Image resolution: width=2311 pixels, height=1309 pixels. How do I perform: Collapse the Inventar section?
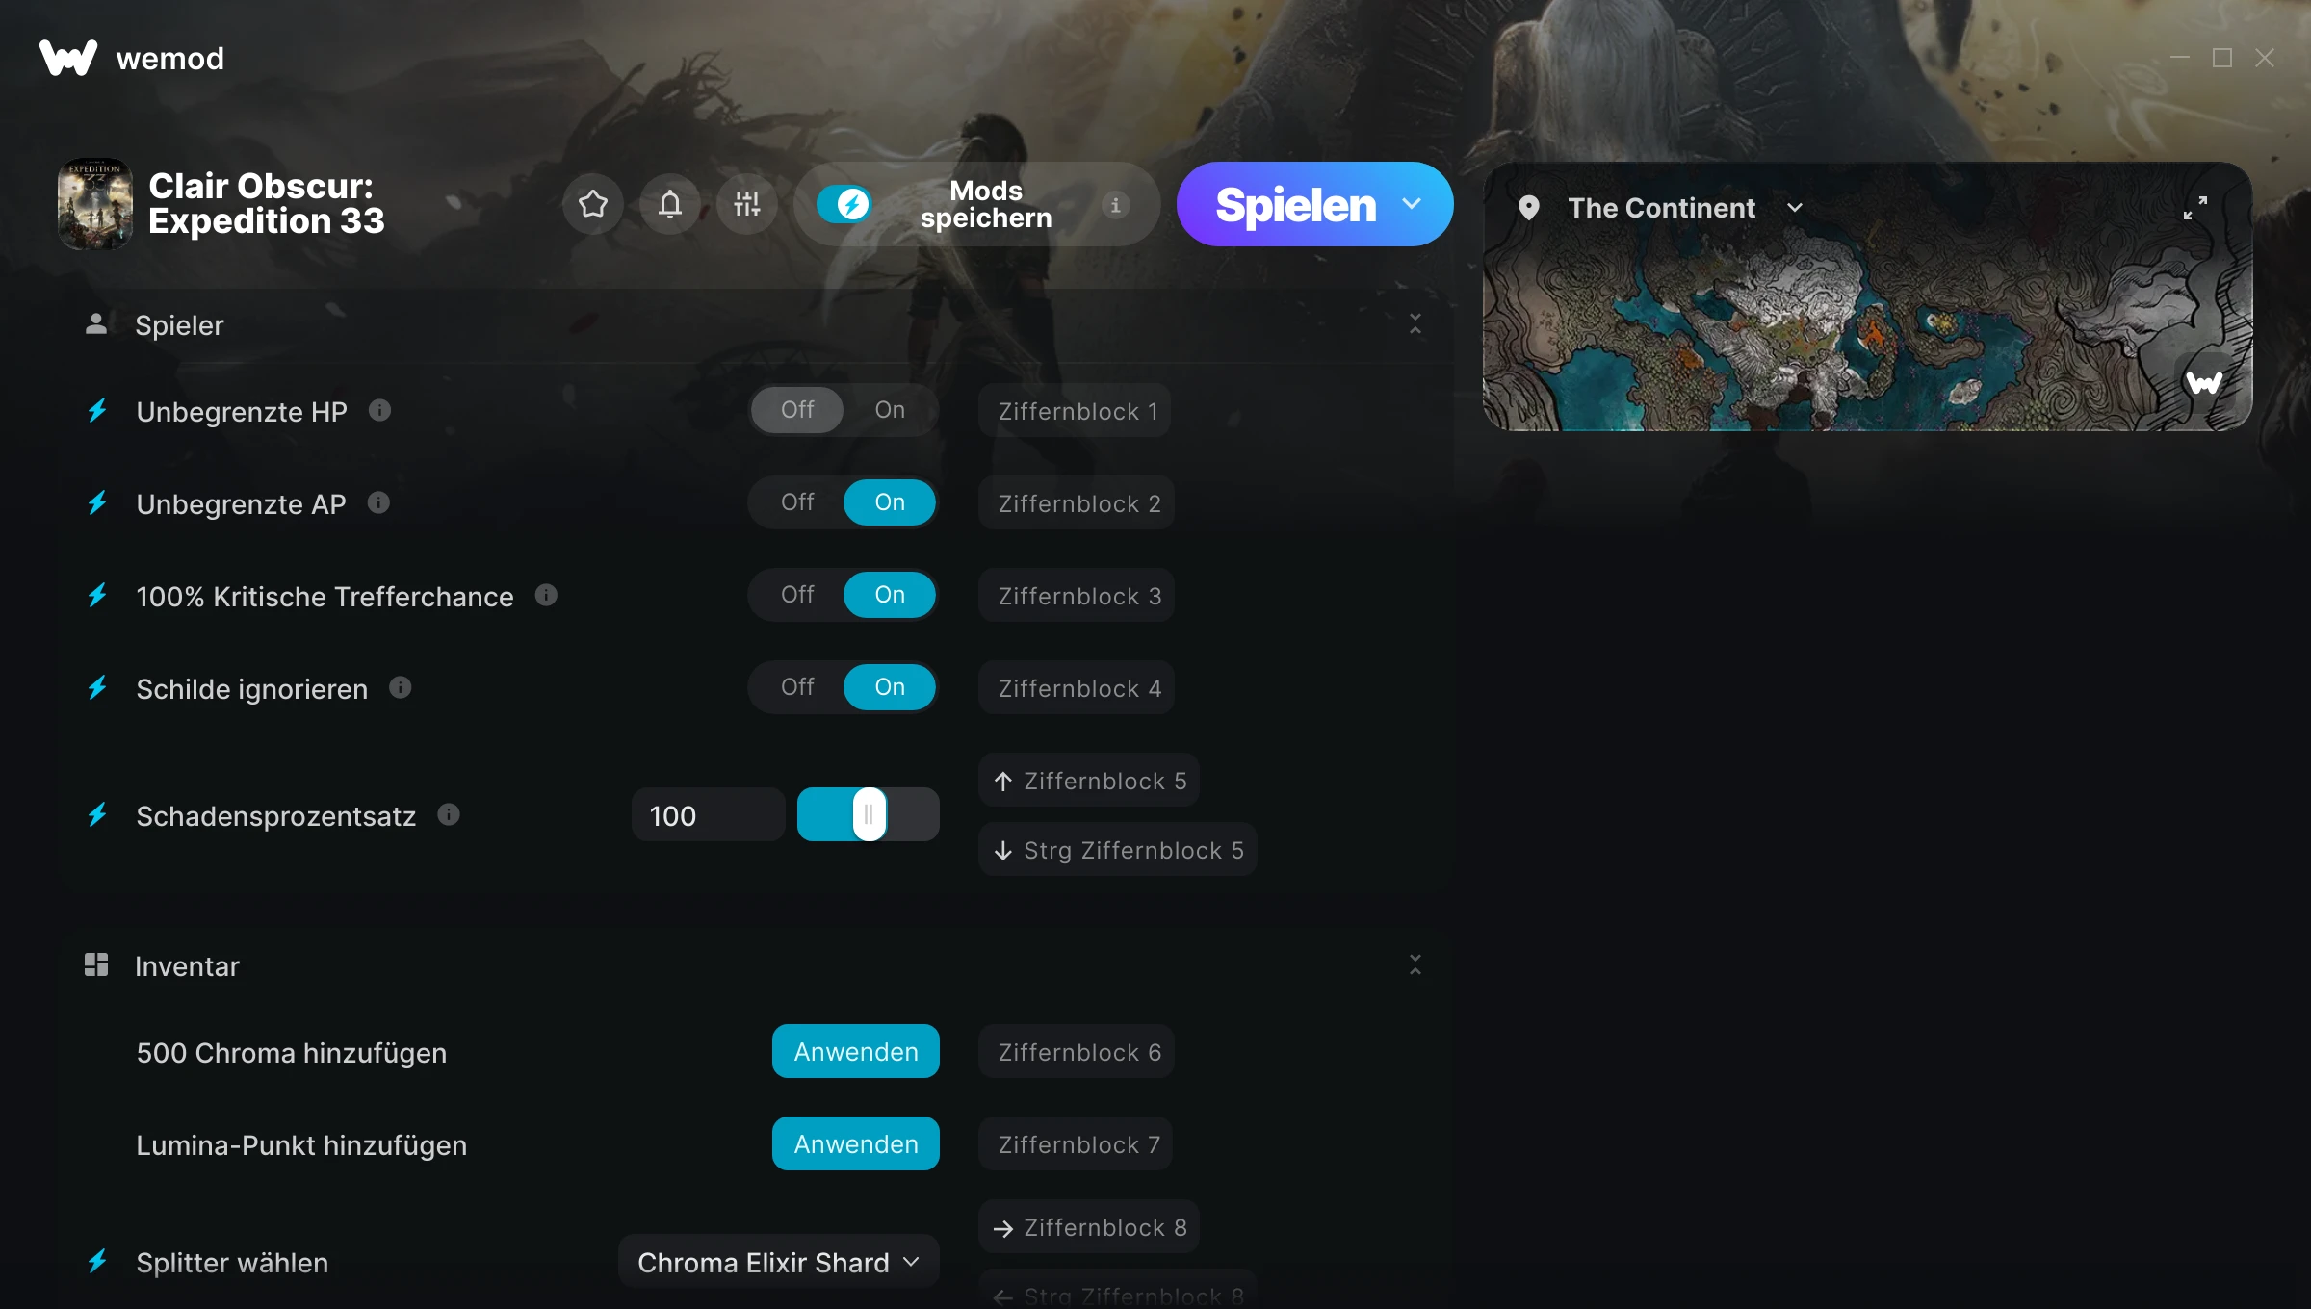pyautogui.click(x=1415, y=964)
